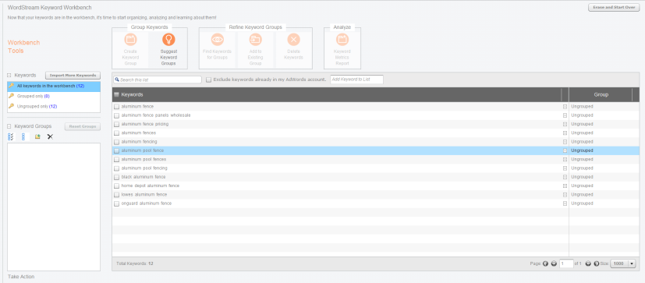Image resolution: width=645 pixels, height=283 pixels.
Task: Click the 'aluminum fence' keyword text
Action: click(137, 107)
